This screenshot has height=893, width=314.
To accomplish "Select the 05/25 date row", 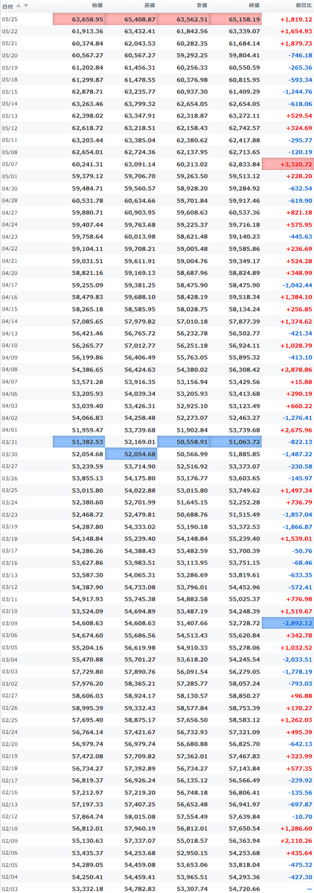I will point(157,19).
